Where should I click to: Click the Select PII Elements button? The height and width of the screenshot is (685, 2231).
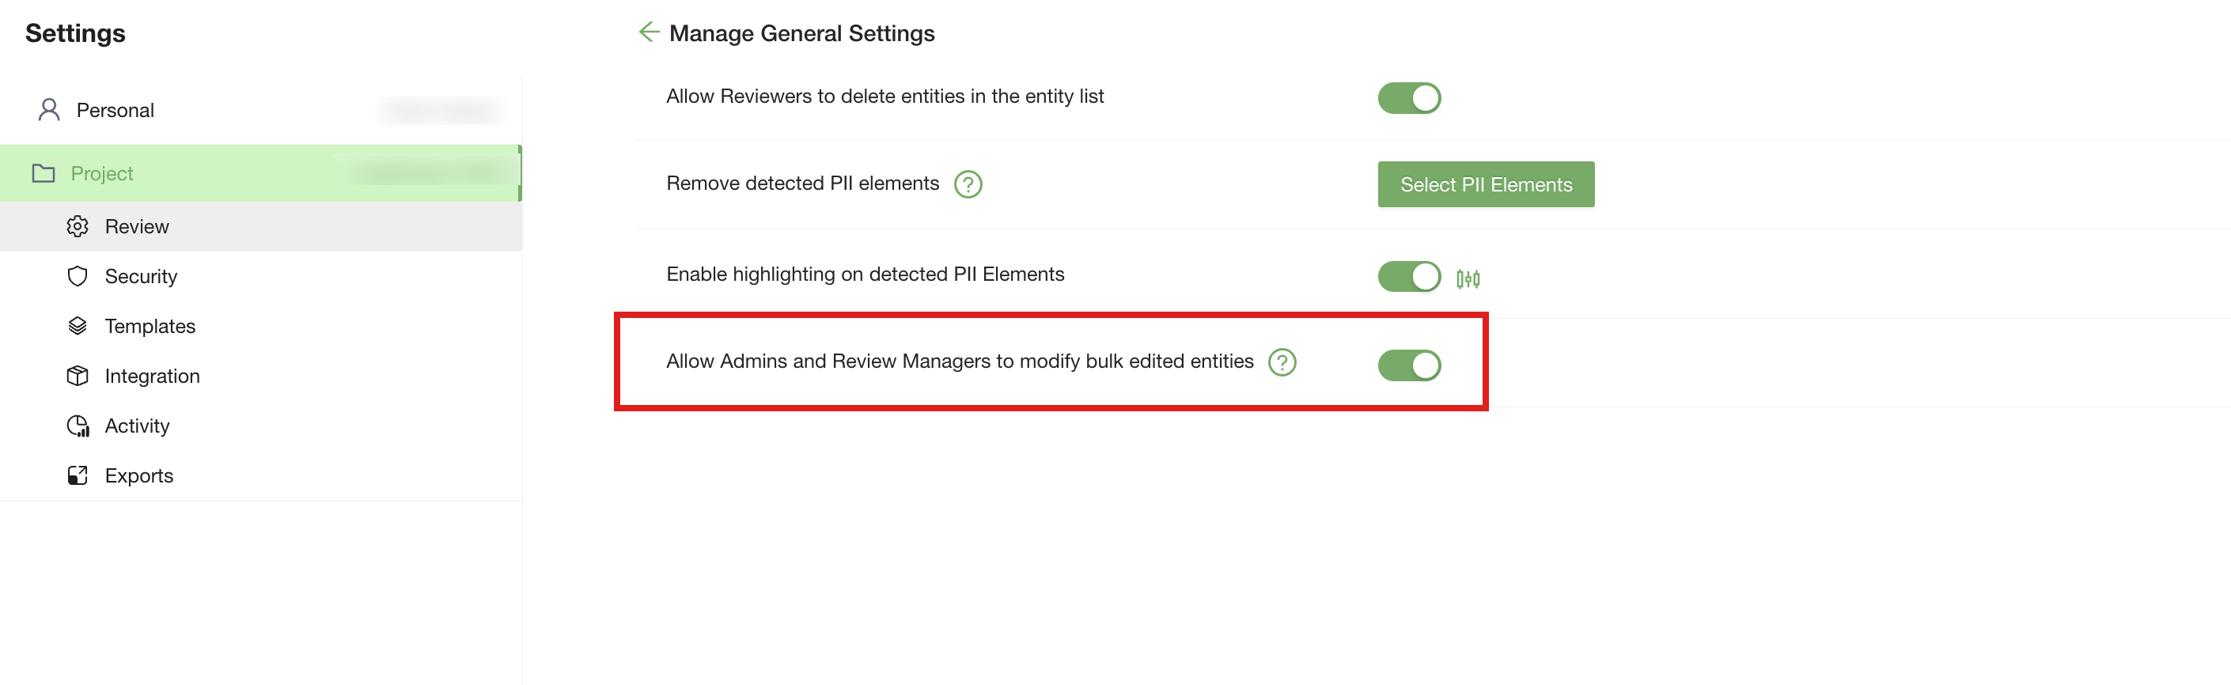click(x=1485, y=184)
